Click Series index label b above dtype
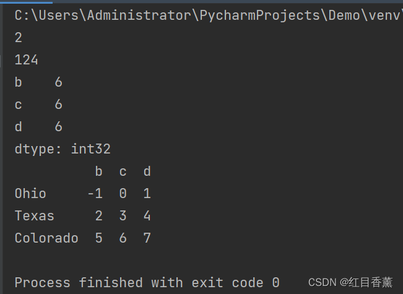The image size is (403, 294). click(19, 82)
